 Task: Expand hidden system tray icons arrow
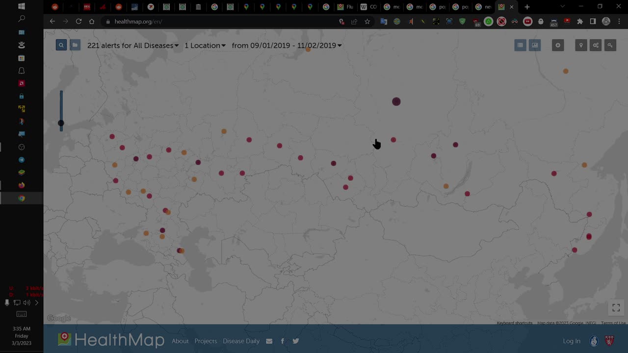(36, 303)
